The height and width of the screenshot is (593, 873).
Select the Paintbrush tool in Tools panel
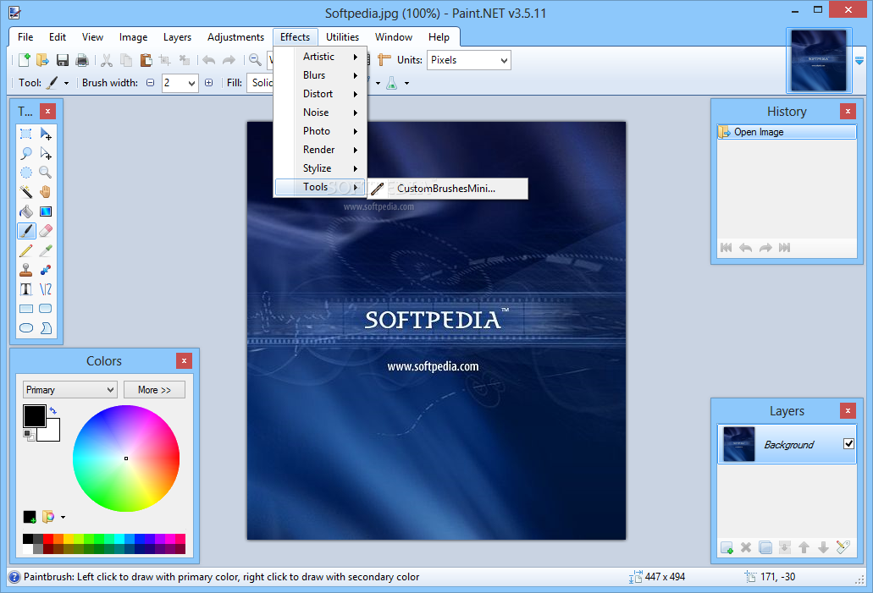click(26, 231)
